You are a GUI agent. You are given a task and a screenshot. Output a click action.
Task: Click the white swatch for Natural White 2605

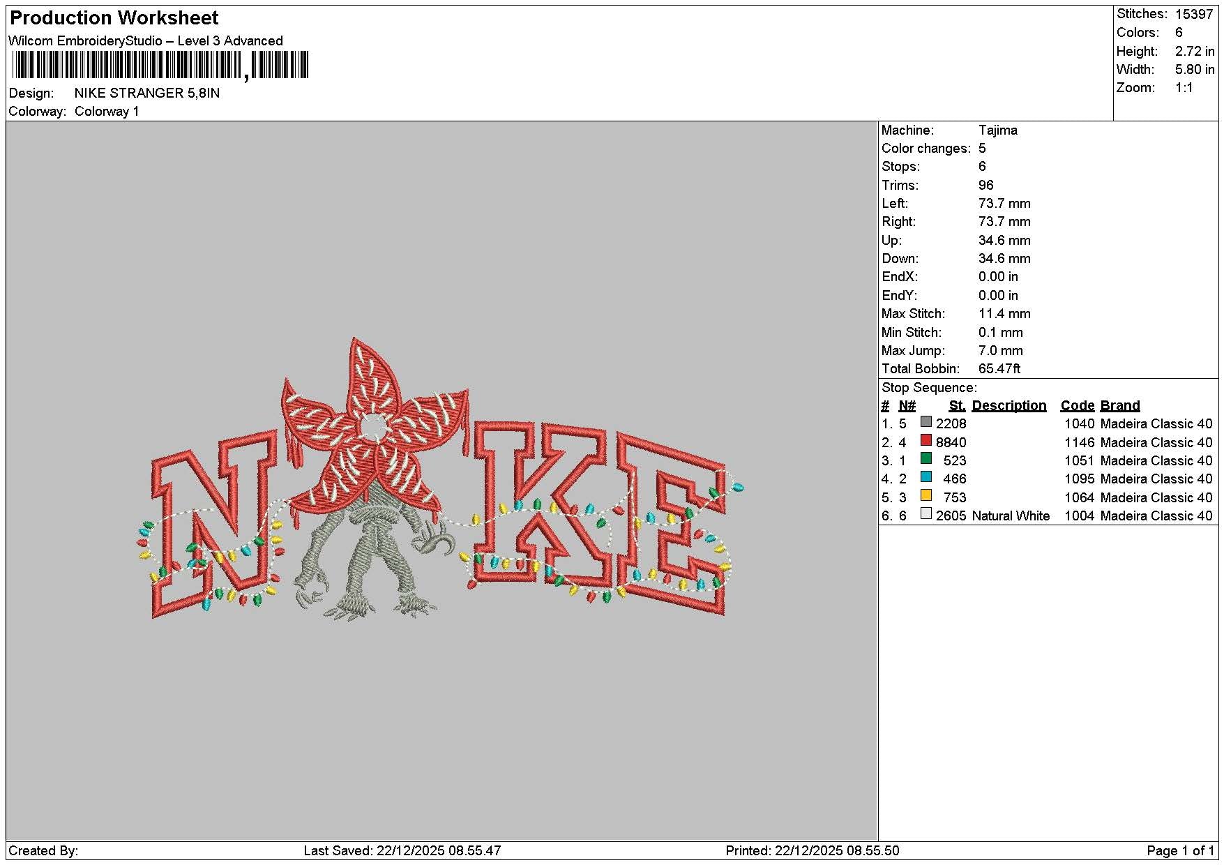[x=925, y=513]
